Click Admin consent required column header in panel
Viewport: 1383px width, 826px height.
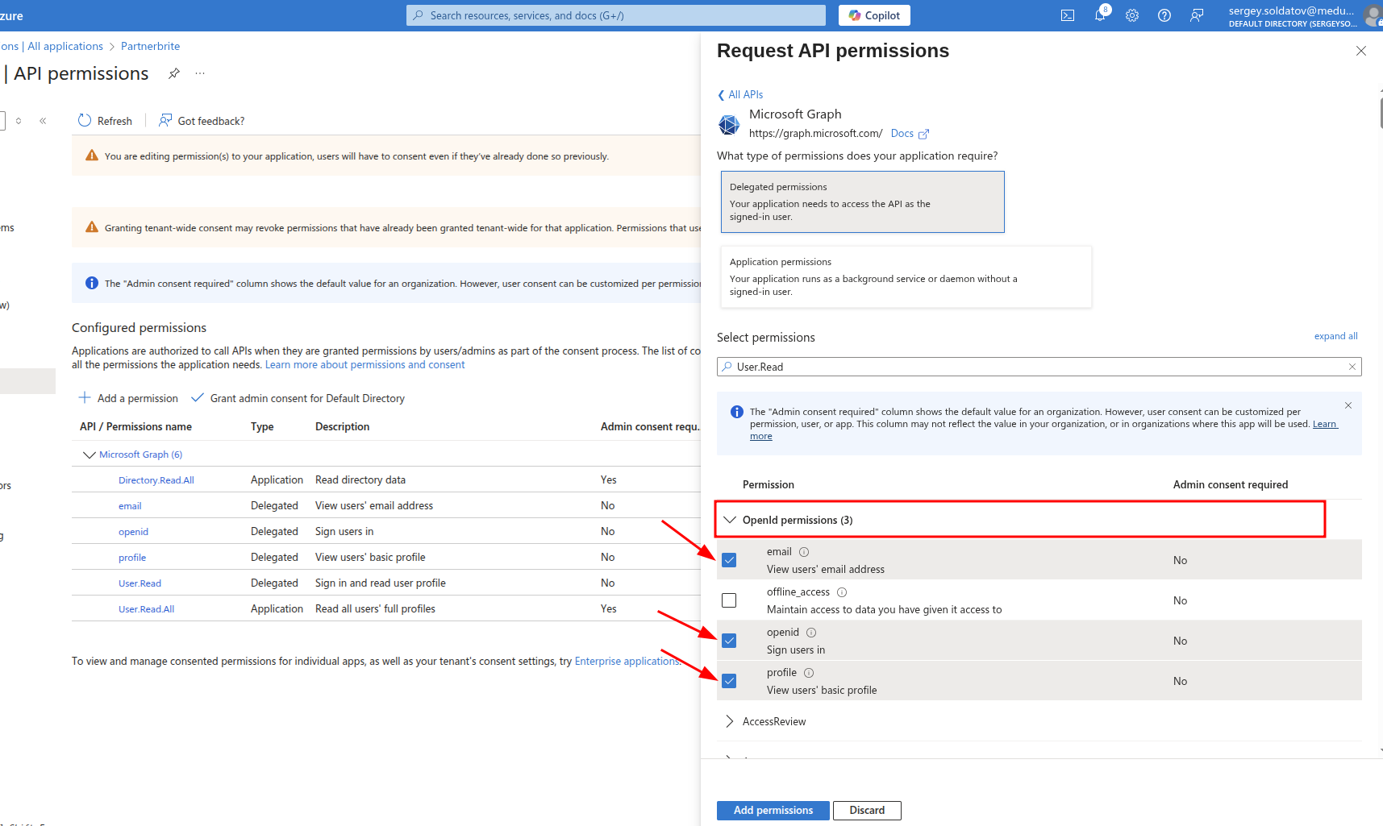[1231, 484]
